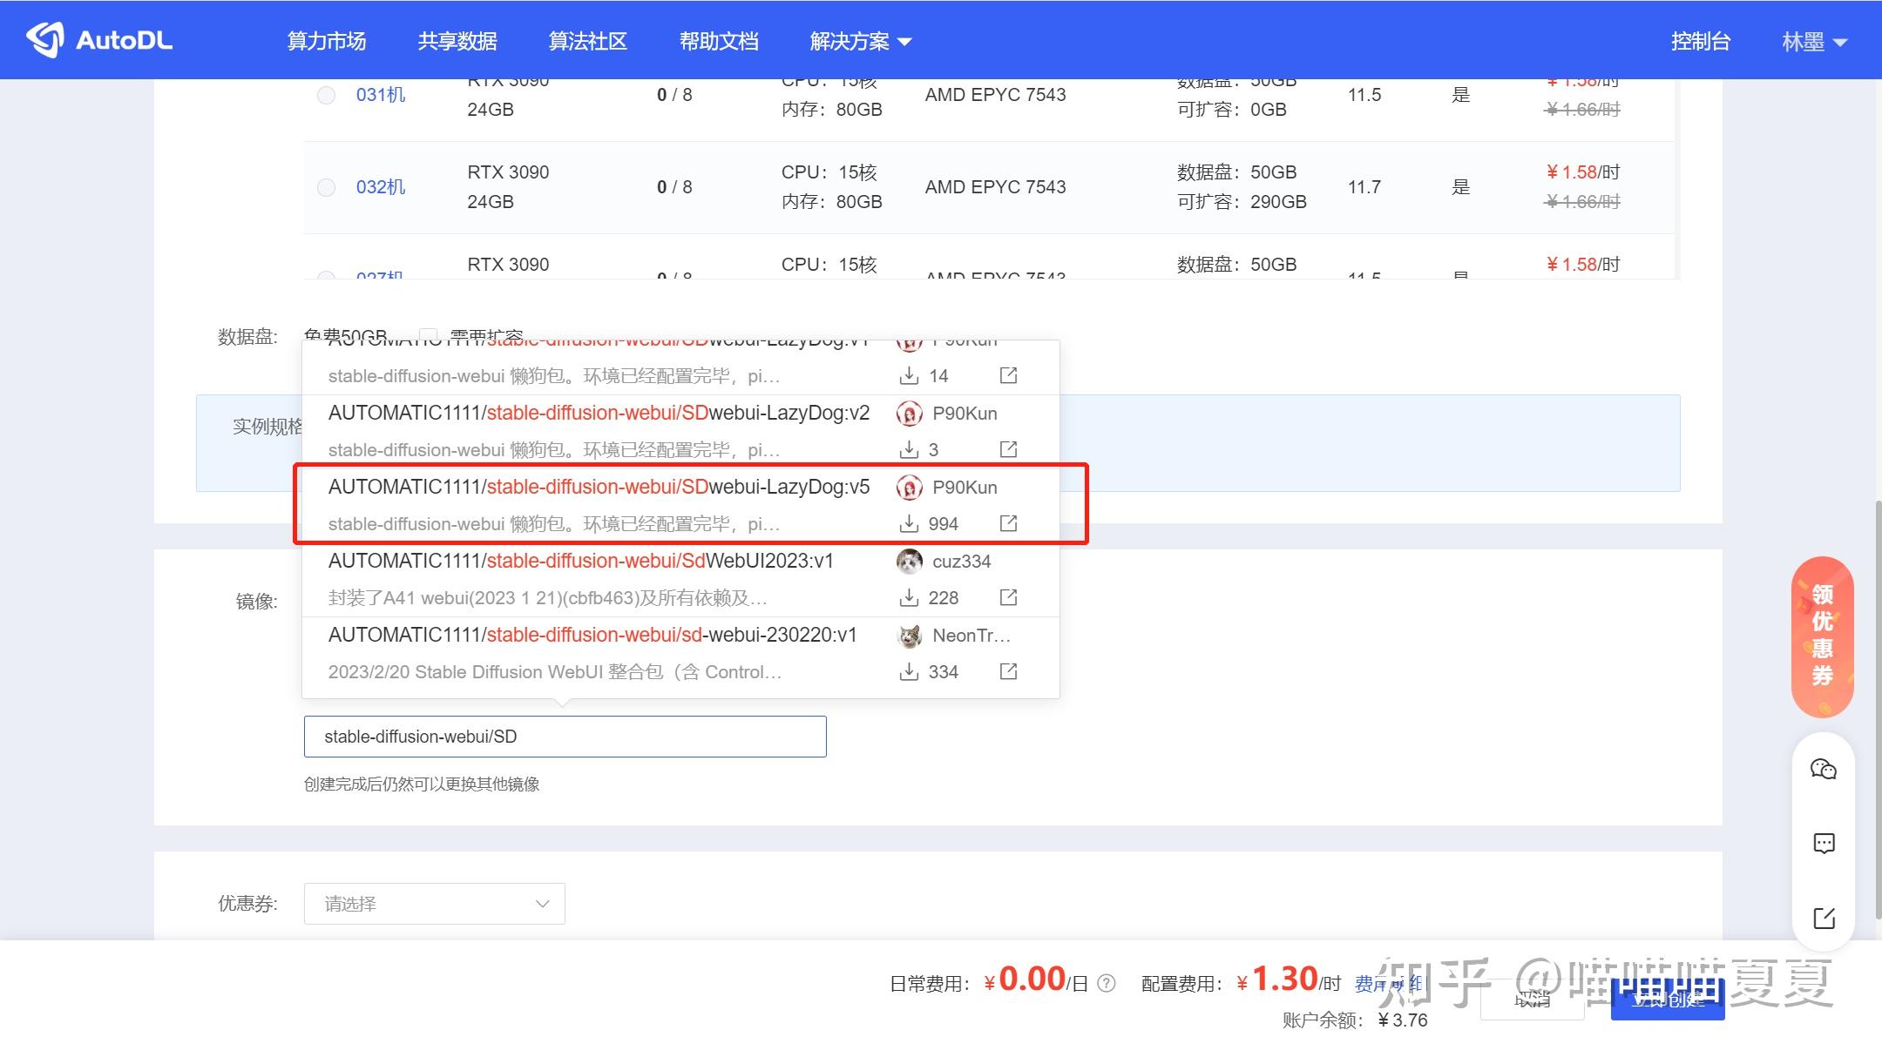Expand the 优惠券 coupon dropdown
This screenshot has width=1882, height=1057.
coord(434,904)
